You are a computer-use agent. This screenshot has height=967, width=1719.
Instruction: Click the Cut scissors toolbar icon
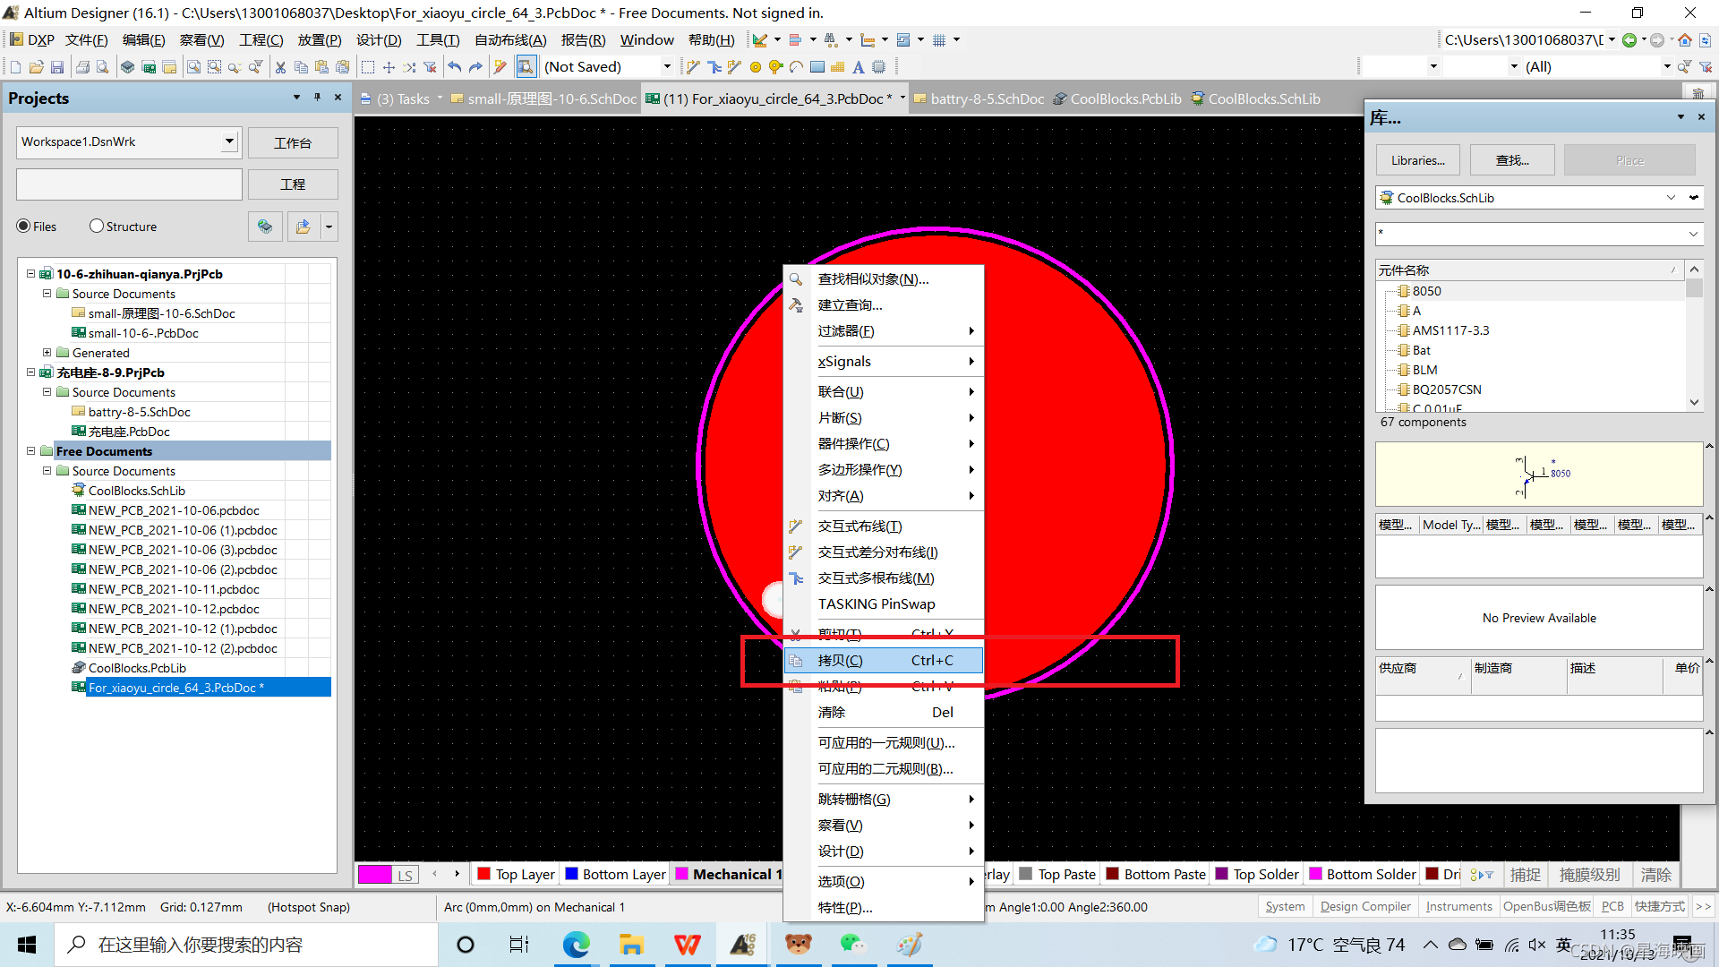click(280, 67)
